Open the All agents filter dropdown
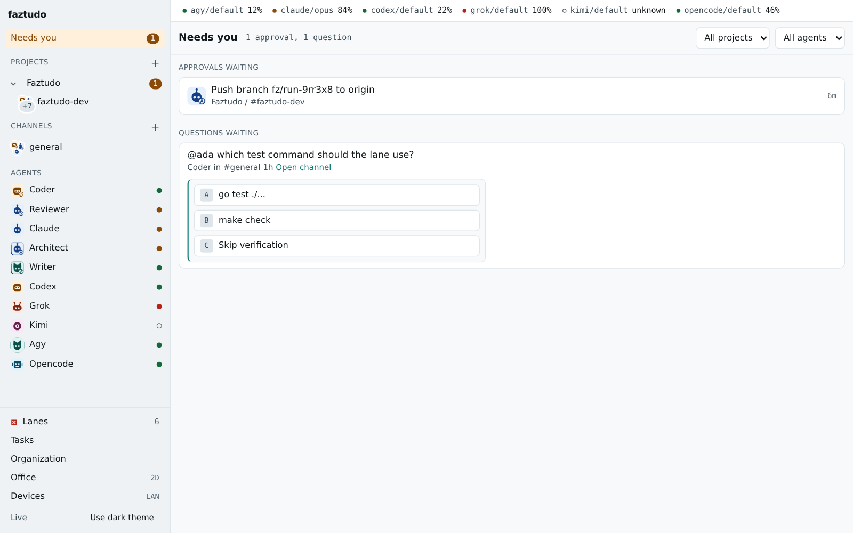This screenshot has height=533, width=853. pyautogui.click(x=810, y=38)
